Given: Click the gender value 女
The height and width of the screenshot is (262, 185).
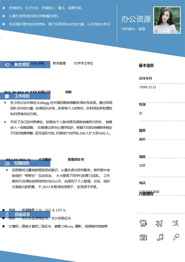Looking at the screenshot, I should (x=141, y=113).
